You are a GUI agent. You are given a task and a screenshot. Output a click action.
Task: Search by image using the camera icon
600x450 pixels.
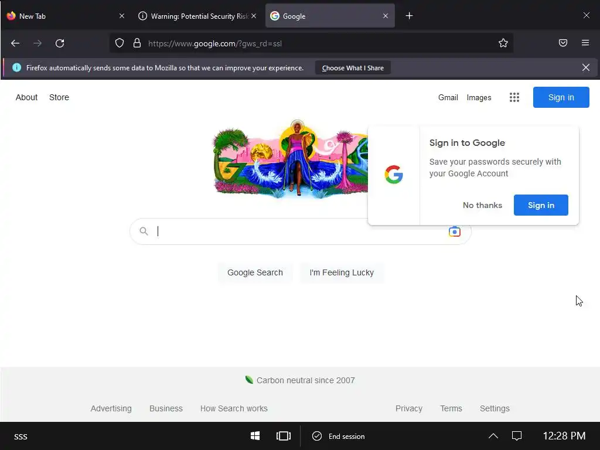(x=455, y=231)
